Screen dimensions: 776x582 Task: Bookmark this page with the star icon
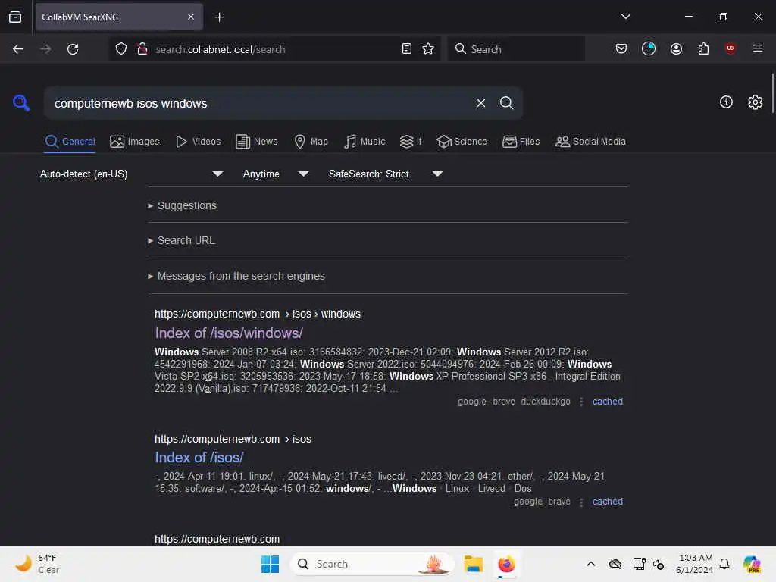click(428, 49)
